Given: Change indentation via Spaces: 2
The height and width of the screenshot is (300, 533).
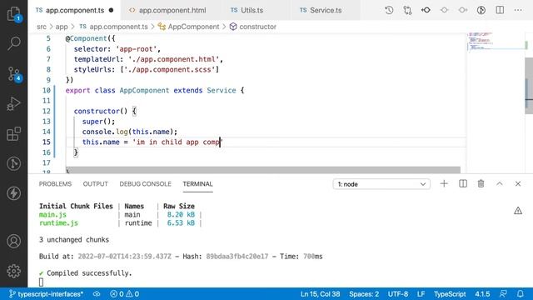Looking at the screenshot, I should tap(364, 294).
